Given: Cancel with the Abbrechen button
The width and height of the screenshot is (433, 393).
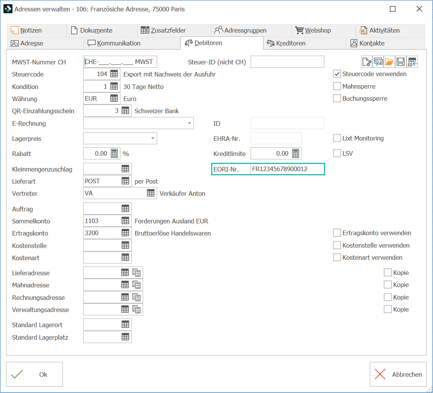Looking at the screenshot, I should (x=398, y=374).
